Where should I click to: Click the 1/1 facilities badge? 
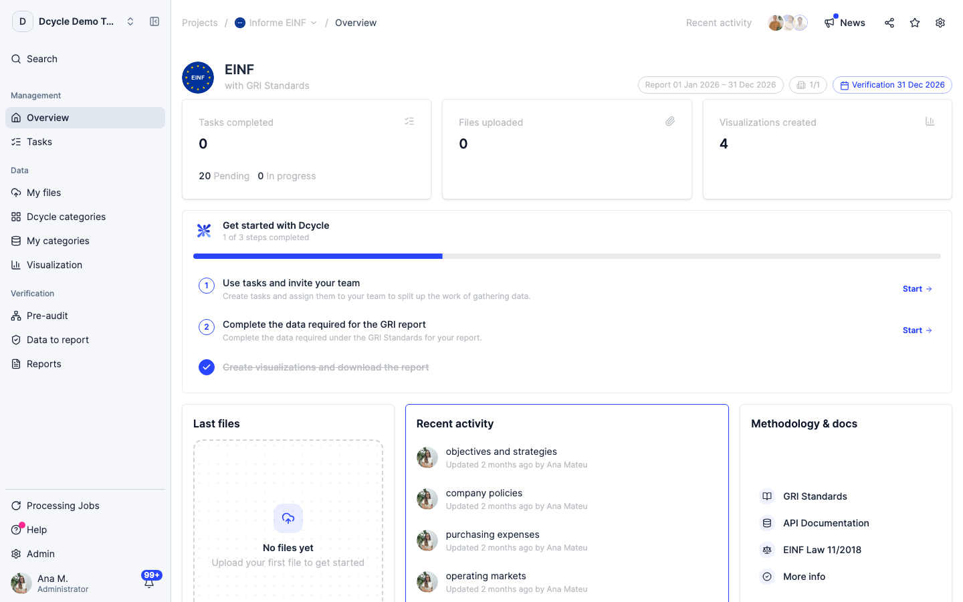(x=809, y=85)
